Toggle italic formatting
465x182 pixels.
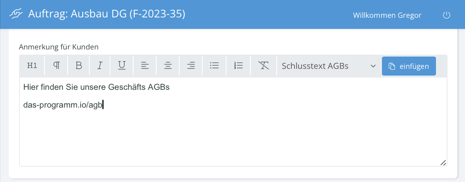pyautogui.click(x=100, y=66)
